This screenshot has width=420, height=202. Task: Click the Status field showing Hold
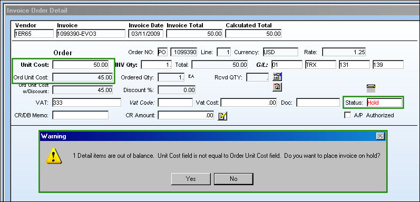tap(384, 103)
